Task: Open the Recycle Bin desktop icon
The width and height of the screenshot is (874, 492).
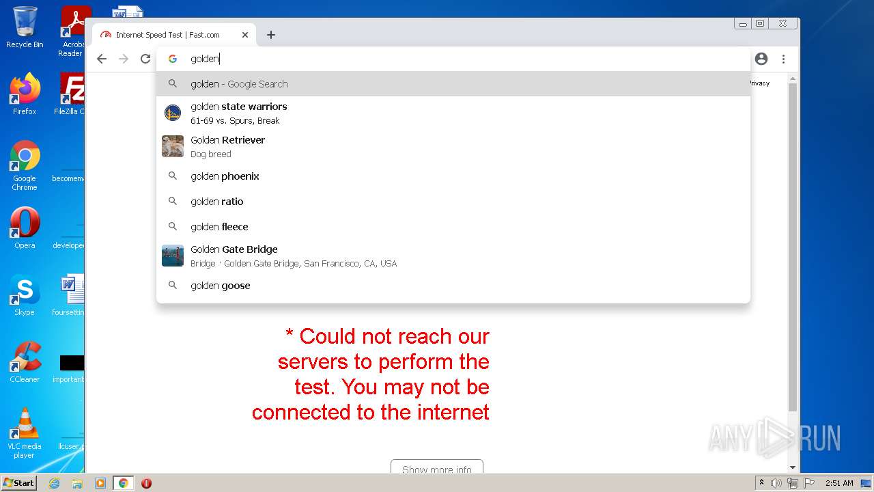Action: 25,27
